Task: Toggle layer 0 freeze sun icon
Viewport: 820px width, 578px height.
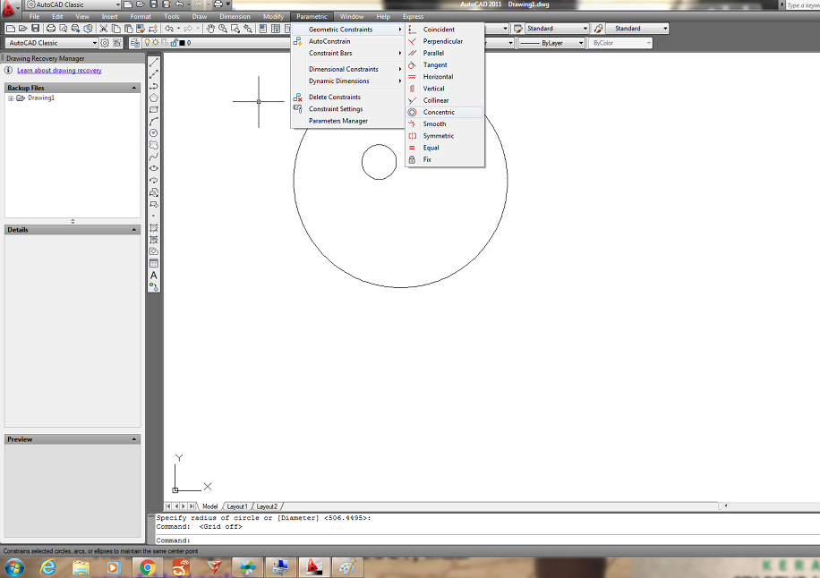Action: coord(156,43)
